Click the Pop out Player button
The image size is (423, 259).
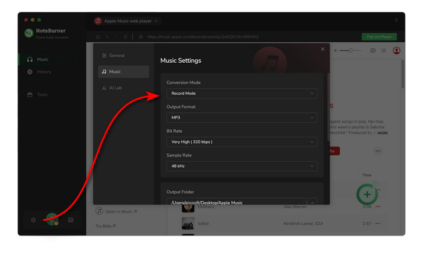(379, 37)
